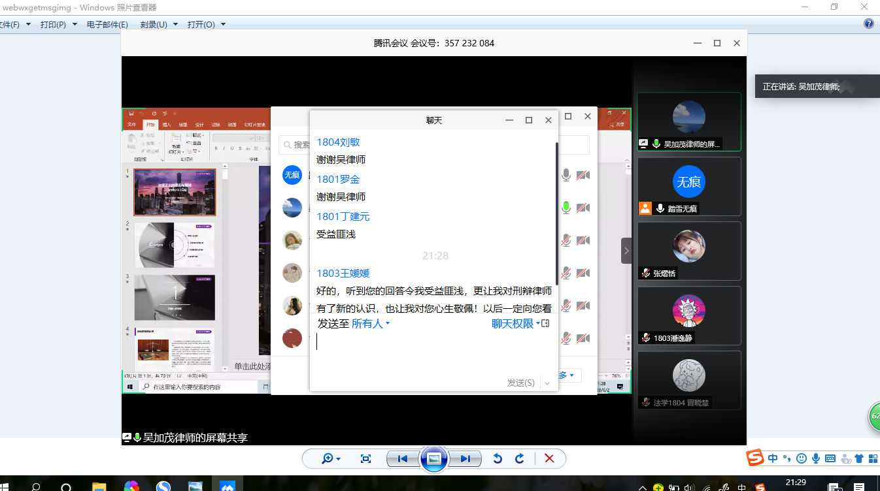Viewport: 880px width, 491px height.
Task: Delete the photo with red X
Action: [549, 459]
